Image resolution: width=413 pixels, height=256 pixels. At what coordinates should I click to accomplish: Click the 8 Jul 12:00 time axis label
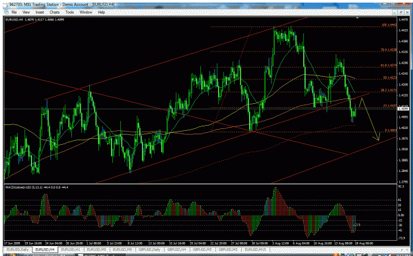[135, 243]
